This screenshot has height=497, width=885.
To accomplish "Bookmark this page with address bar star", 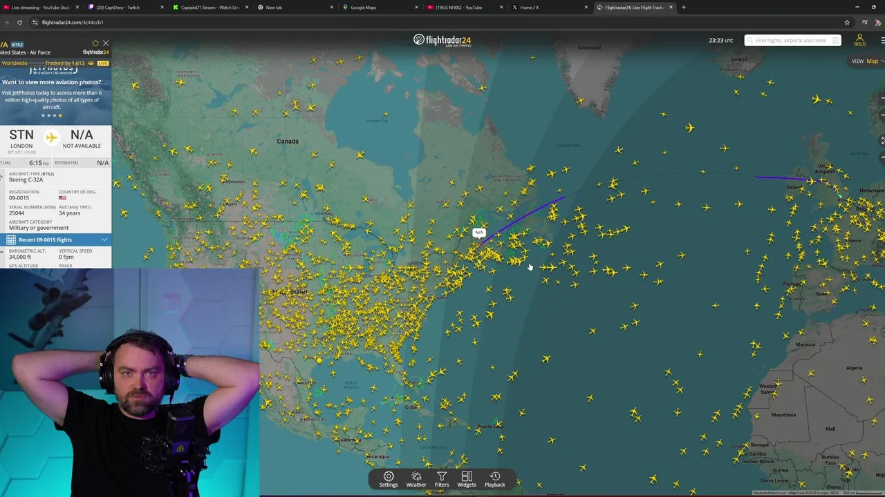I will (847, 22).
